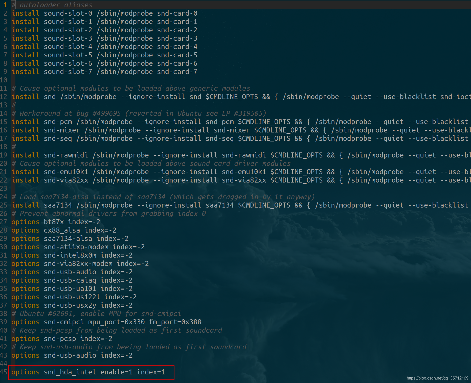Click 'saa7134-alsa index=-2' option
This screenshot has height=383, width=471.
point(86,238)
